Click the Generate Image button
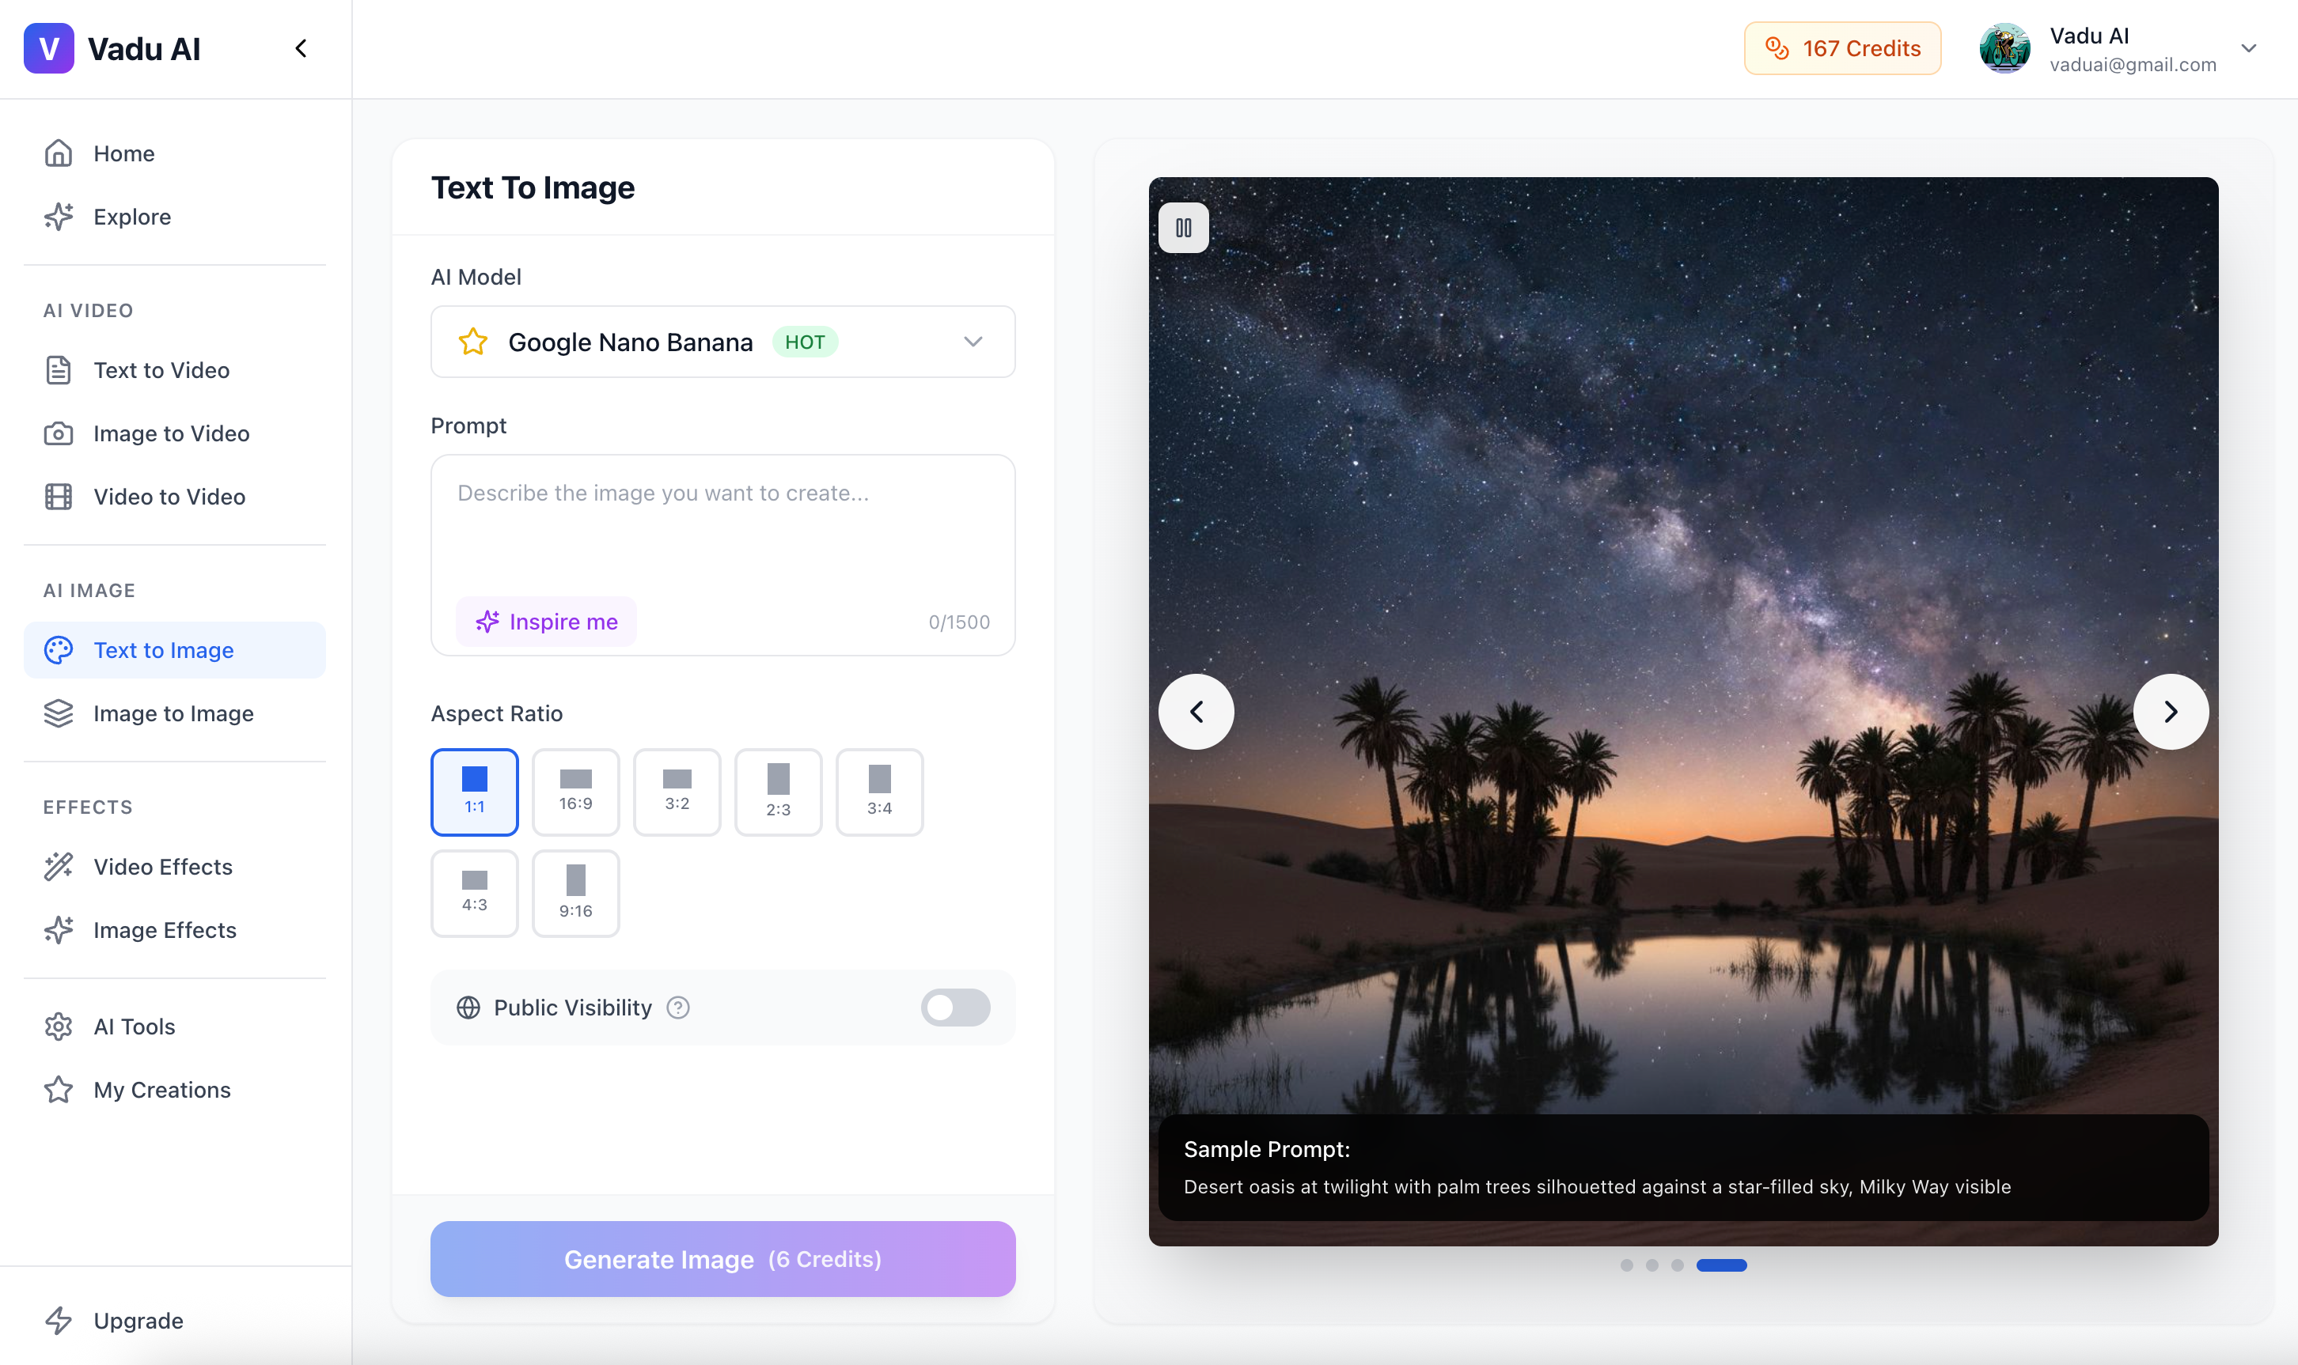2298x1365 pixels. pos(722,1258)
